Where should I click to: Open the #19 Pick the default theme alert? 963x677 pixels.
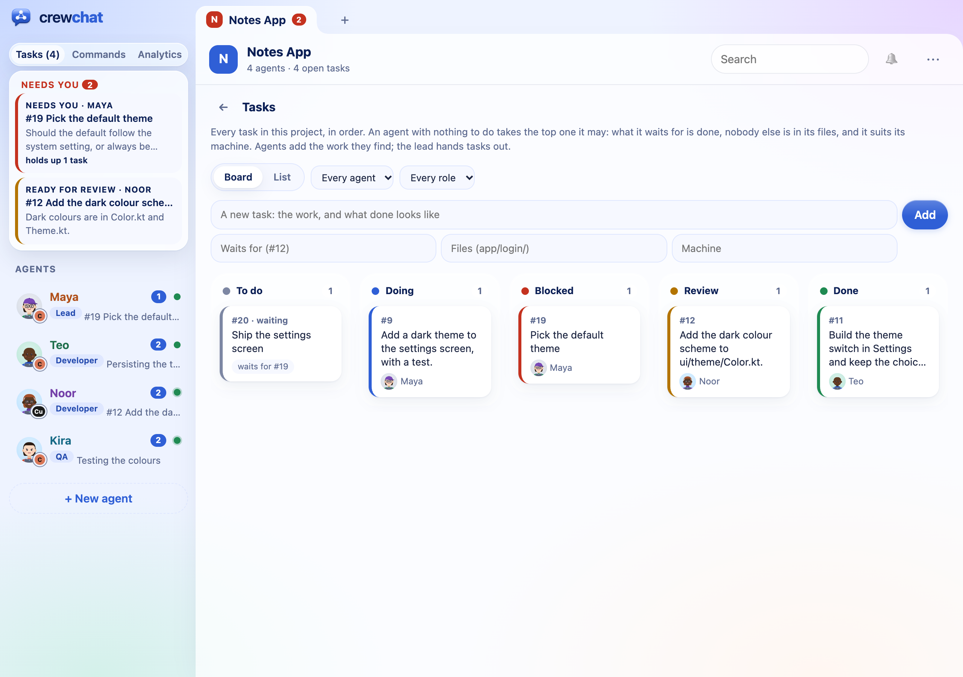(x=99, y=132)
